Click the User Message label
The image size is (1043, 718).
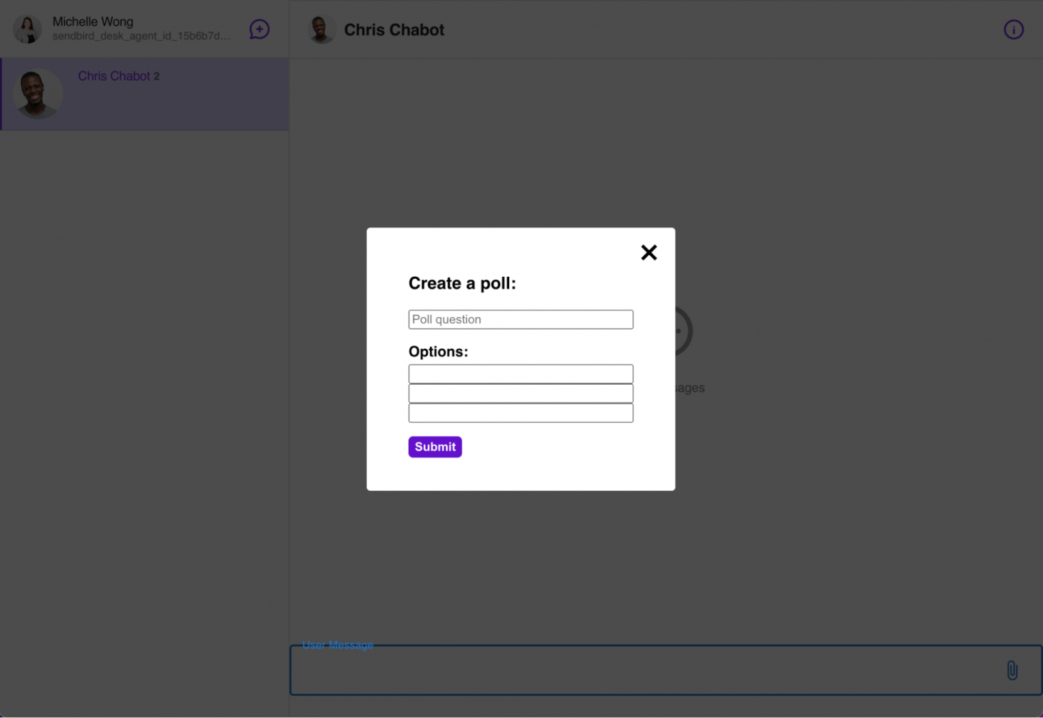pyautogui.click(x=337, y=645)
